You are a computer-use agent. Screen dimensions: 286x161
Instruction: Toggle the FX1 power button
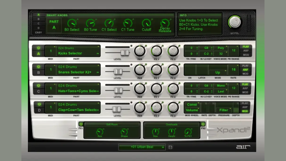[81, 124]
